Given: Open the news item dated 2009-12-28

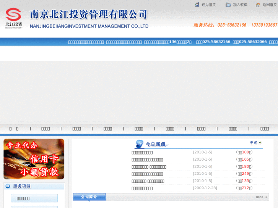Looking at the screenshot, I should point(142,189).
